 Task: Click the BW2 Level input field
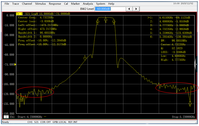110,9
